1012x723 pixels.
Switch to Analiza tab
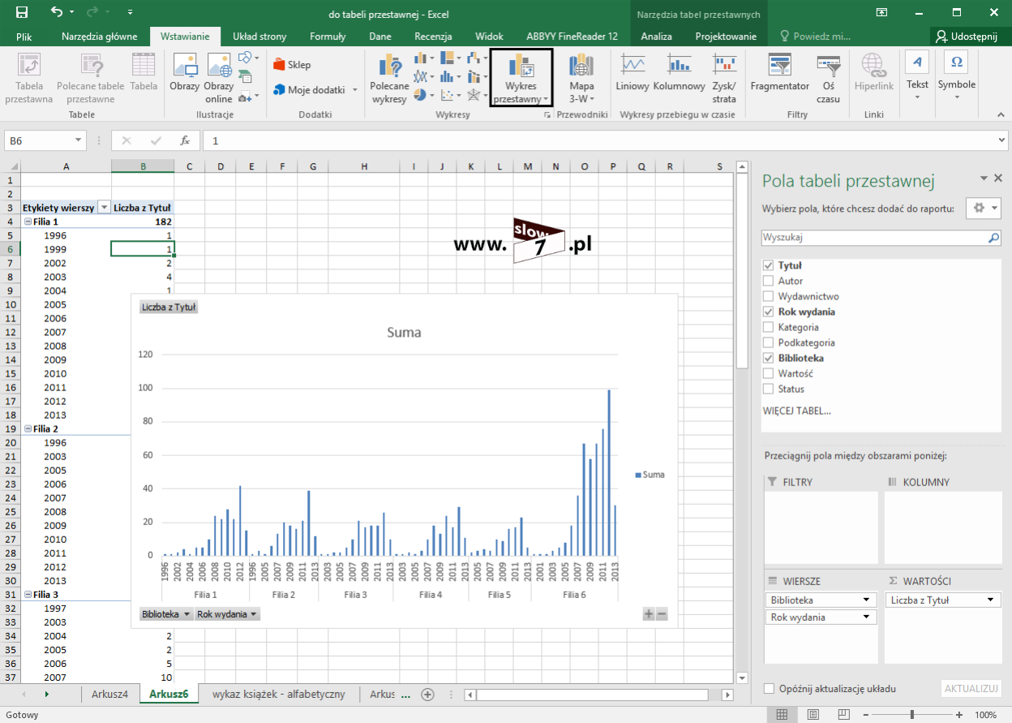coord(656,37)
